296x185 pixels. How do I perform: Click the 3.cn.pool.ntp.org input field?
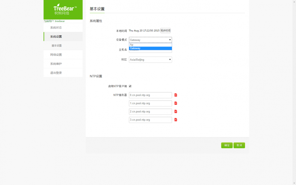150,120
